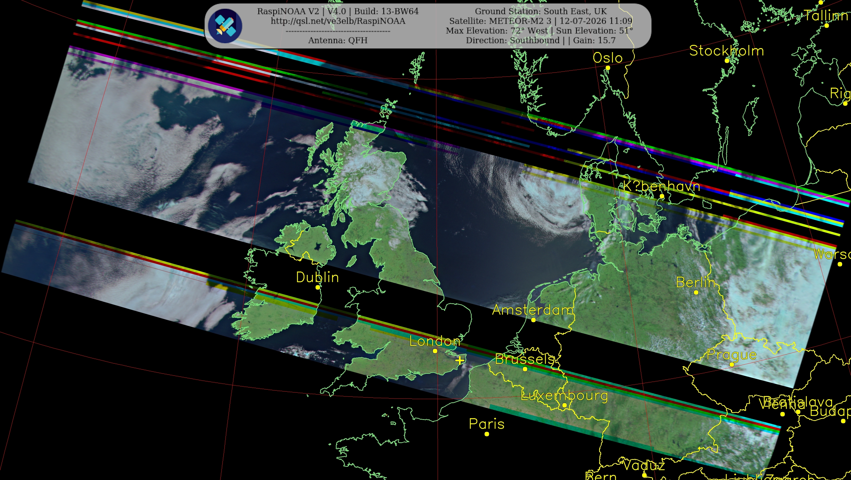Click the yellow marker dot for Oslo
The width and height of the screenshot is (851, 480).
point(608,68)
